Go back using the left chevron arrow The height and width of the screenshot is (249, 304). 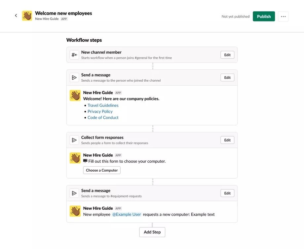coord(16,16)
